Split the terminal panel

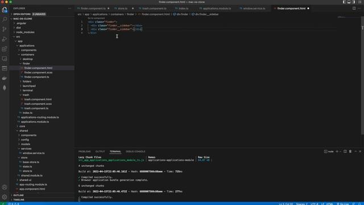click(x=345, y=151)
